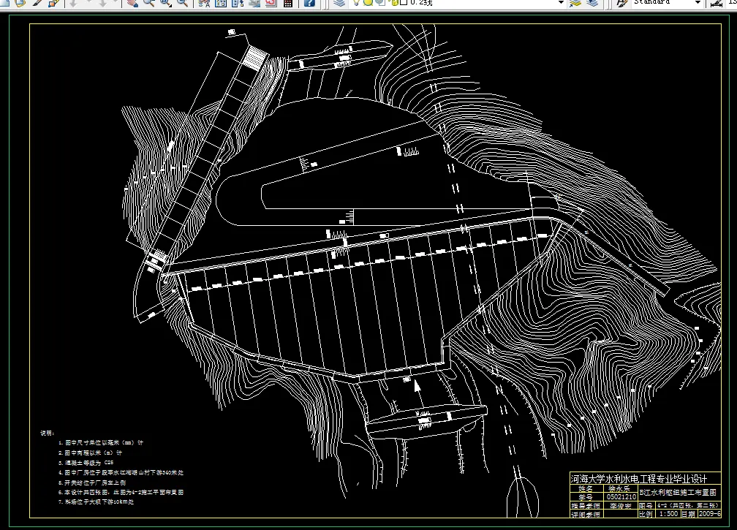This screenshot has height=530, width=737.
Task: Click the drawing number cell 4-2
Action: coord(688,506)
